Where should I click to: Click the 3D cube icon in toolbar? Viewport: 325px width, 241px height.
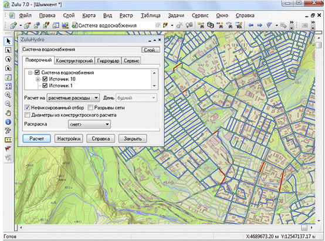(x=211, y=25)
